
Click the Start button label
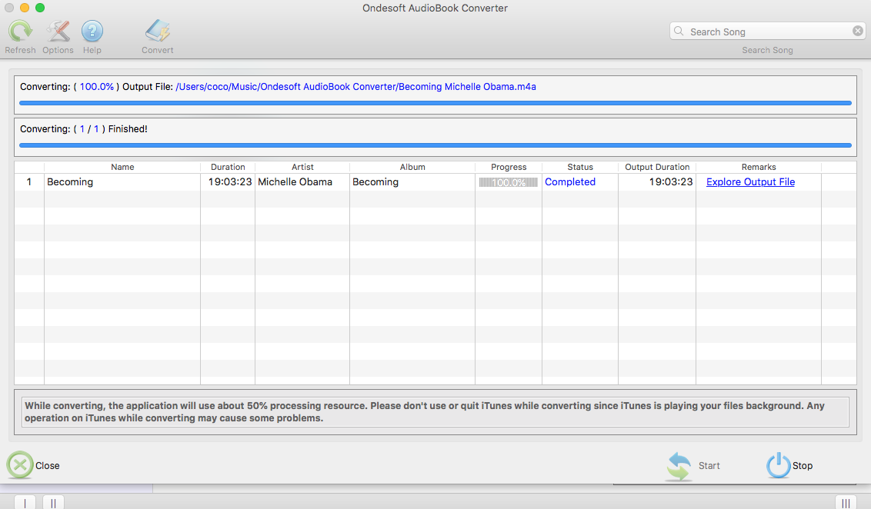[x=709, y=466]
